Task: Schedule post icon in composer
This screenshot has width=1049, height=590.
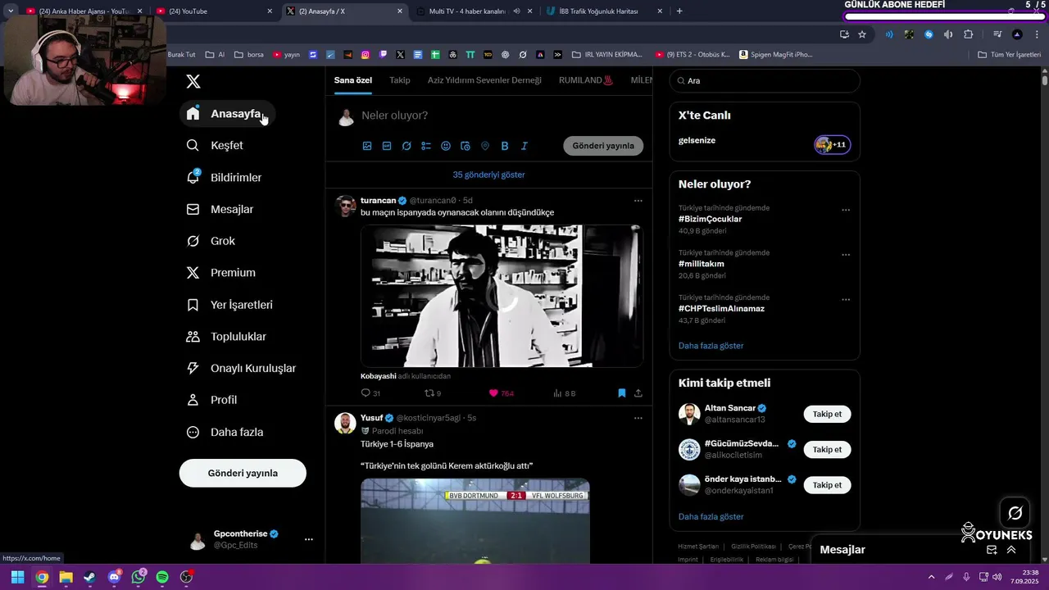Action: (465, 146)
